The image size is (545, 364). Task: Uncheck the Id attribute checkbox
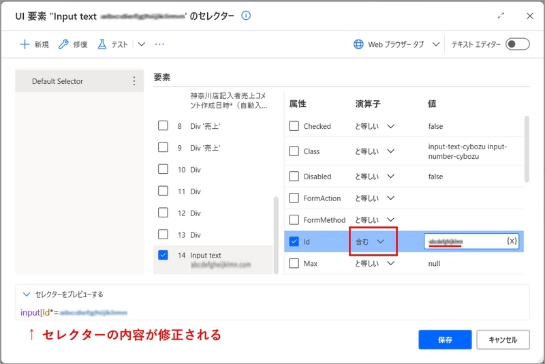294,241
